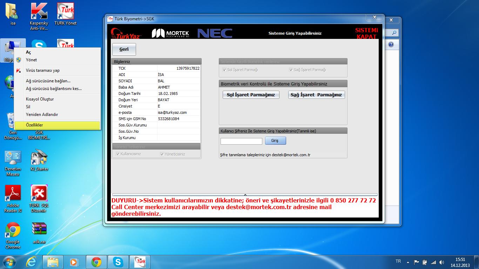Viewport: 479px width, 269px height.
Task: Open Denetim Masası desktop icon
Action: [x=13, y=163]
